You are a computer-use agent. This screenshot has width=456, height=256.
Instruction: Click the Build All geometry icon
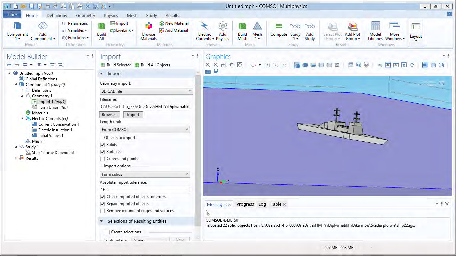pyautogui.click(x=101, y=26)
